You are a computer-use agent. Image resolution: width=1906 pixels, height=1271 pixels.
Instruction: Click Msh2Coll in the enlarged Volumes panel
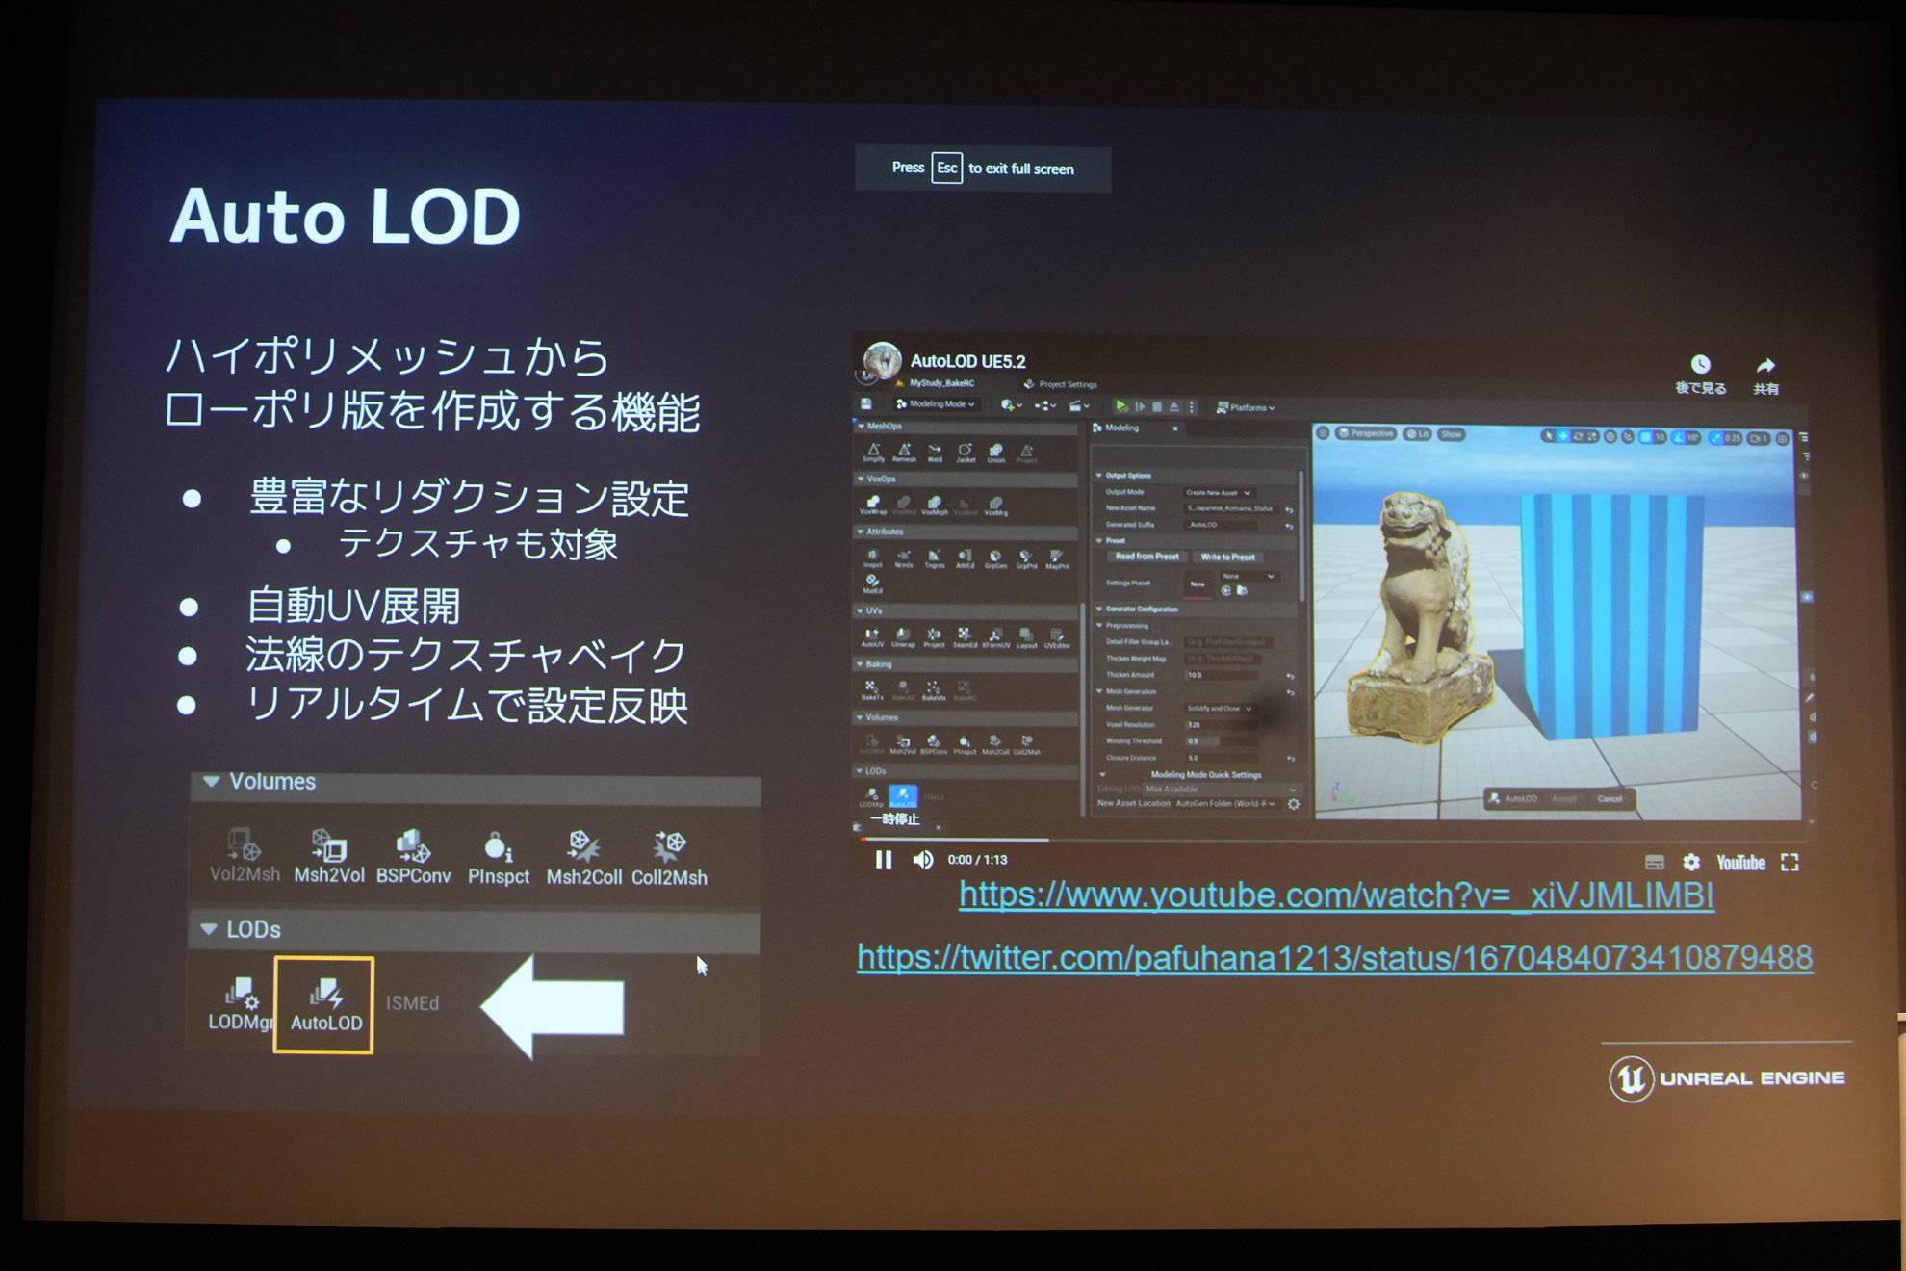point(583,858)
